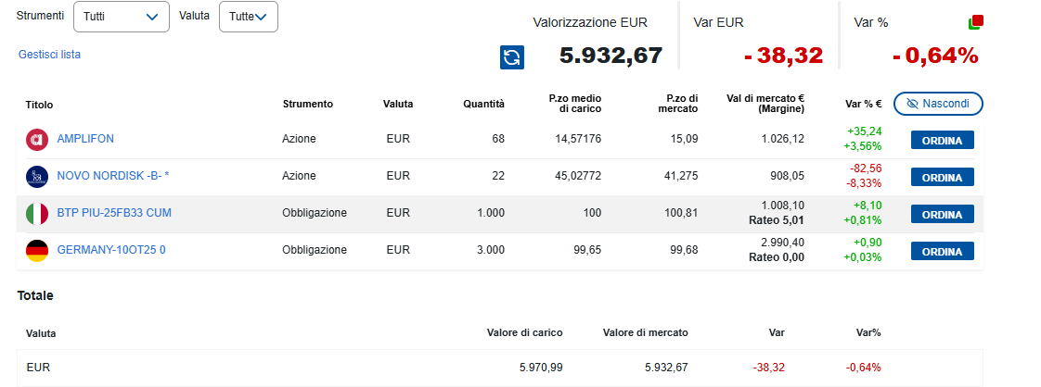Click the Novo Nordisk logo icon
This screenshot has width=1041, height=387.
pos(37,176)
